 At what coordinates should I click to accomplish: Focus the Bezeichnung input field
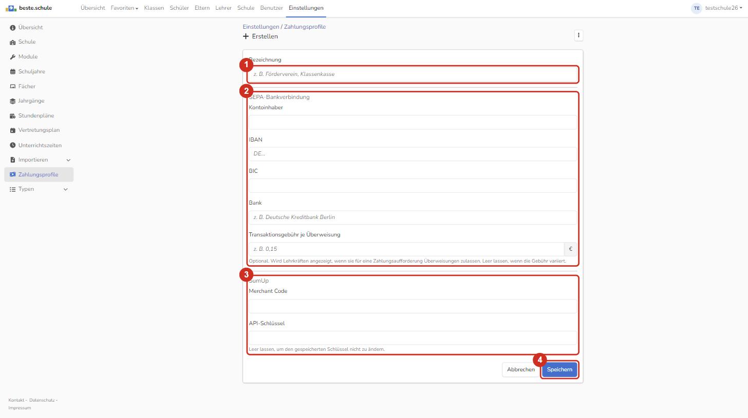(x=413, y=74)
